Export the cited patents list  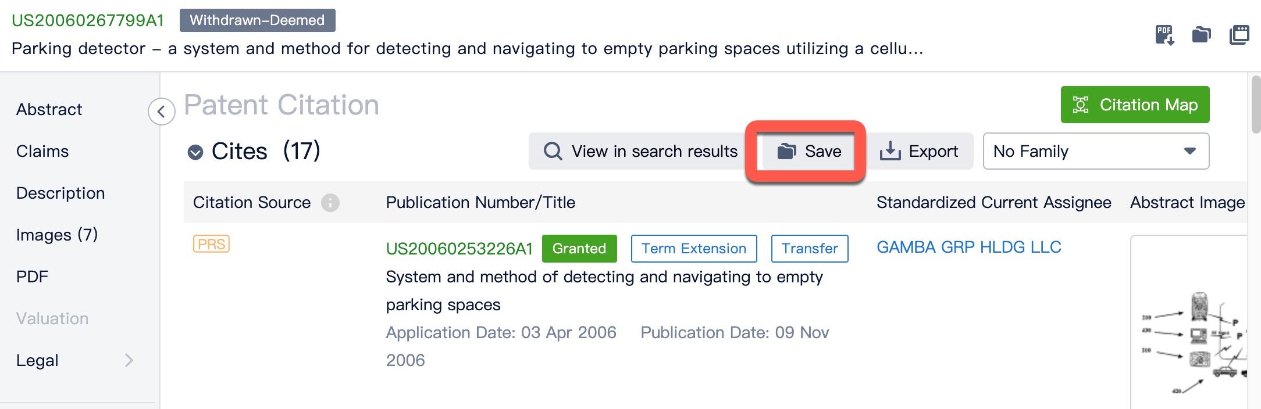(x=919, y=151)
